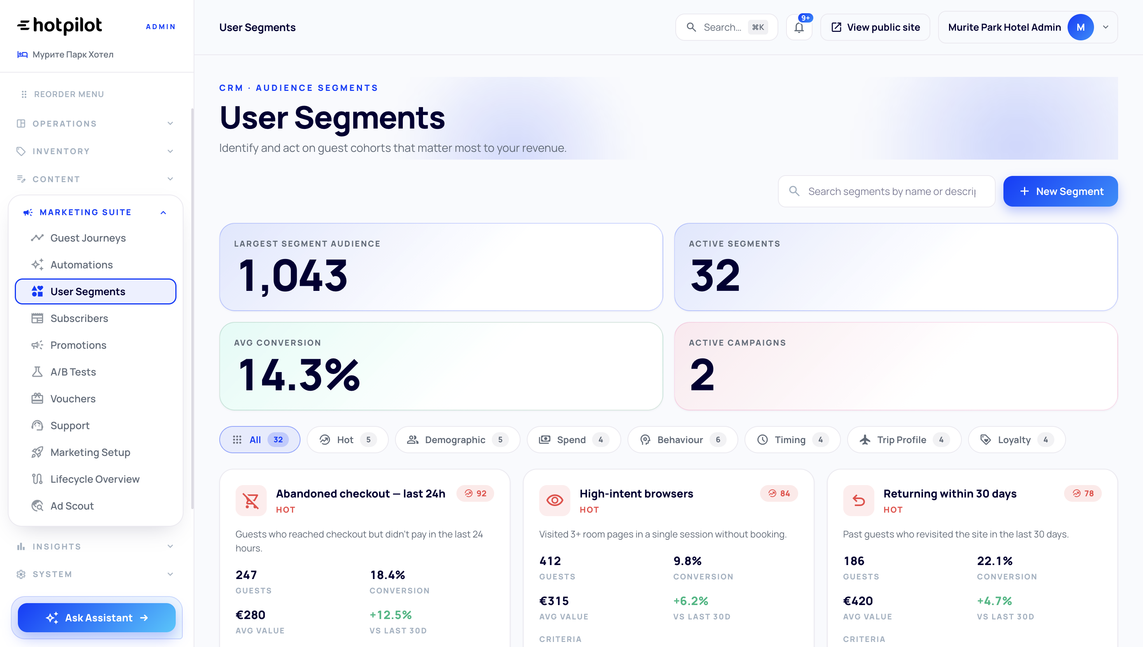Open the User Segments sidebar item
This screenshot has width=1143, height=647.
point(96,292)
